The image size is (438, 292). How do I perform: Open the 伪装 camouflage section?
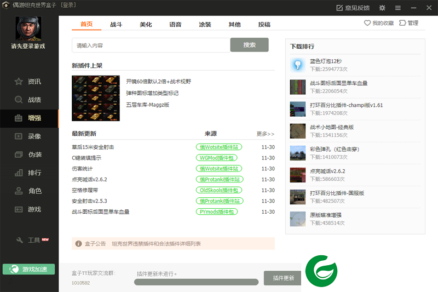pos(29,154)
